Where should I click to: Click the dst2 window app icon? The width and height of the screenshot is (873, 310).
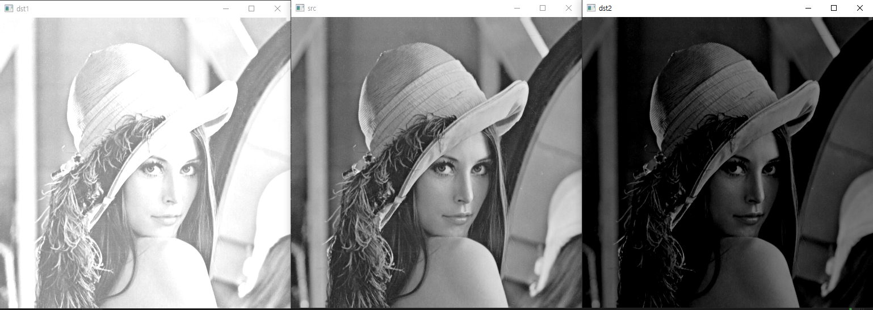tap(591, 8)
